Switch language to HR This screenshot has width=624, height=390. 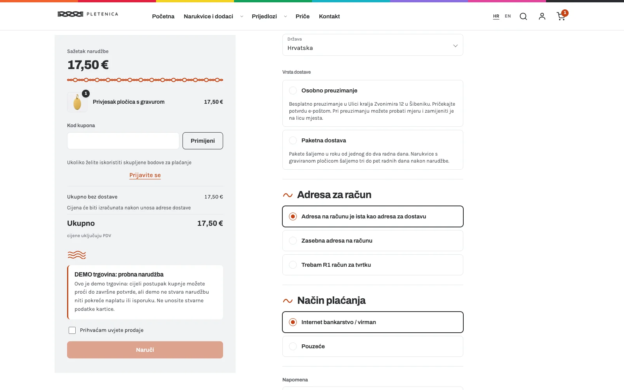coord(496,16)
